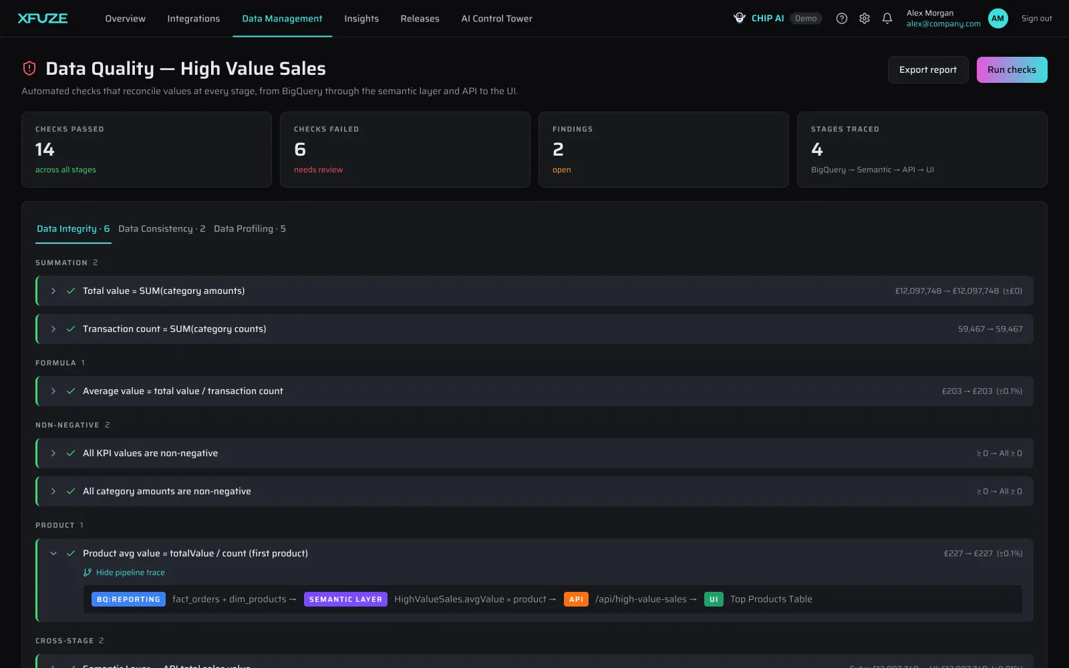Viewport: 1069px width, 668px height.
Task: Click the check mark on Transaction count row
Action: coord(71,329)
